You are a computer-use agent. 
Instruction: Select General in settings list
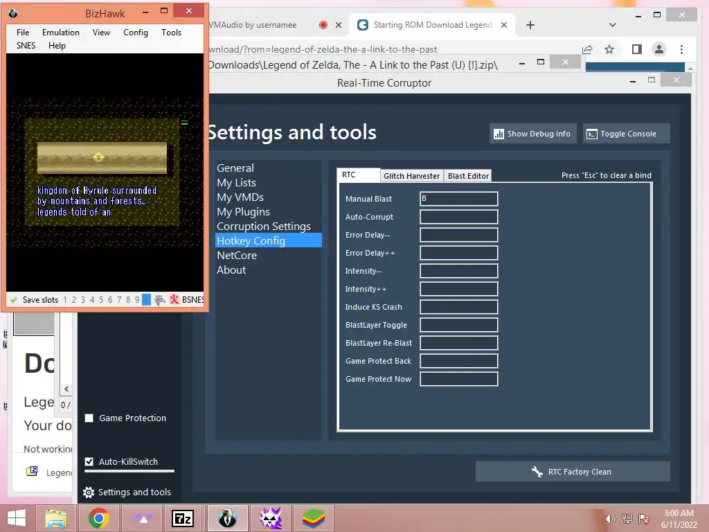tap(269, 168)
